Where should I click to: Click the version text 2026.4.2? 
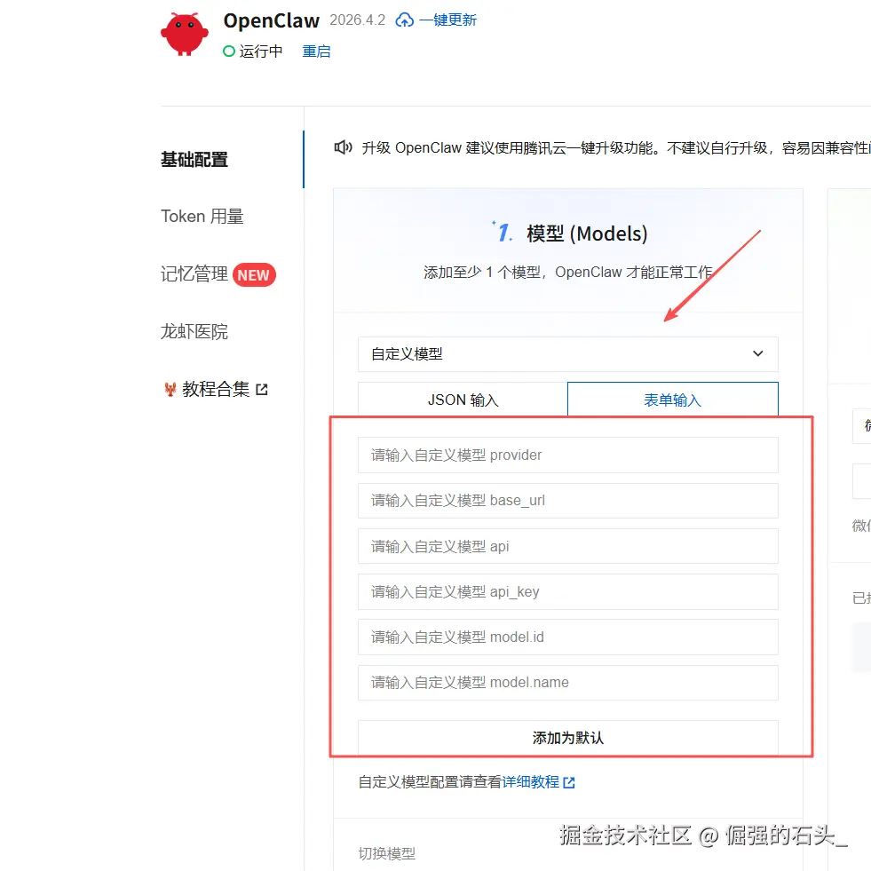click(x=357, y=20)
